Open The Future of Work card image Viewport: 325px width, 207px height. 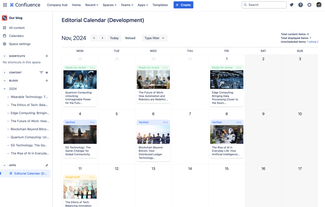click(x=153, y=79)
